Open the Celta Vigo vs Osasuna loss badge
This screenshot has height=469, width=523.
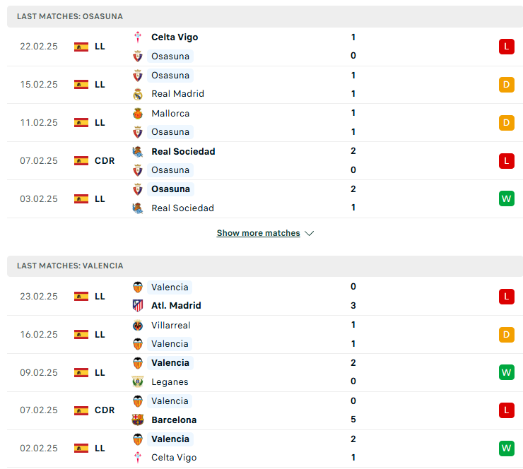(x=506, y=47)
